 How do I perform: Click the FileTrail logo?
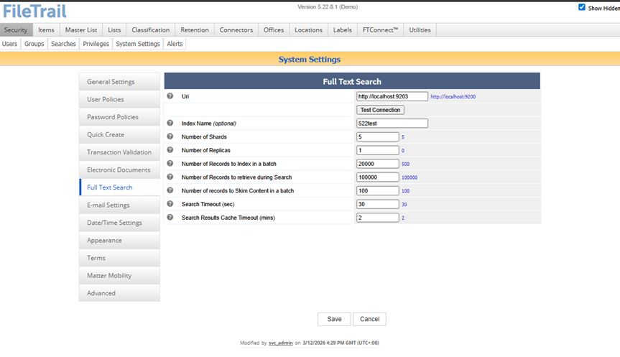coord(34,11)
